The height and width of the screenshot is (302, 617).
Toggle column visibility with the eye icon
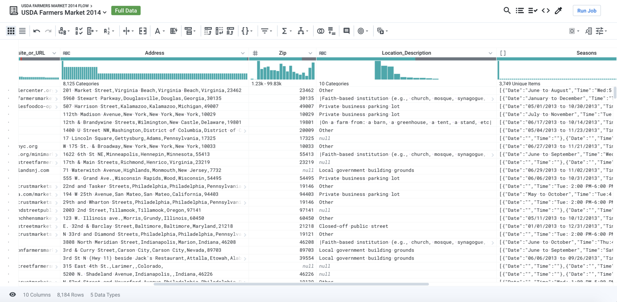[x=13, y=294]
